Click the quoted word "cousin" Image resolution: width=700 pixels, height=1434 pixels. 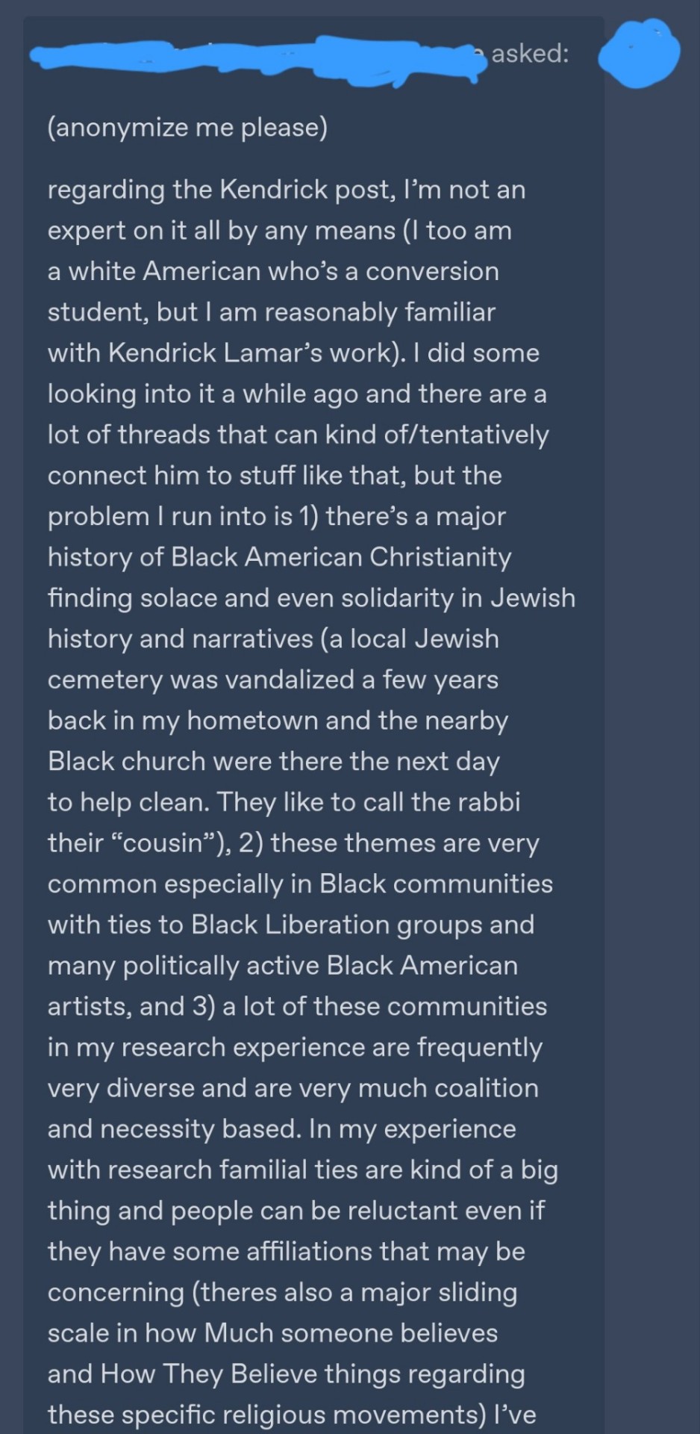tap(161, 843)
